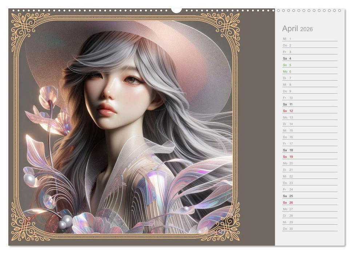Choose the Sunday 19 red date row
Viewport: 353px width, 254px height.
pyautogui.click(x=310, y=157)
